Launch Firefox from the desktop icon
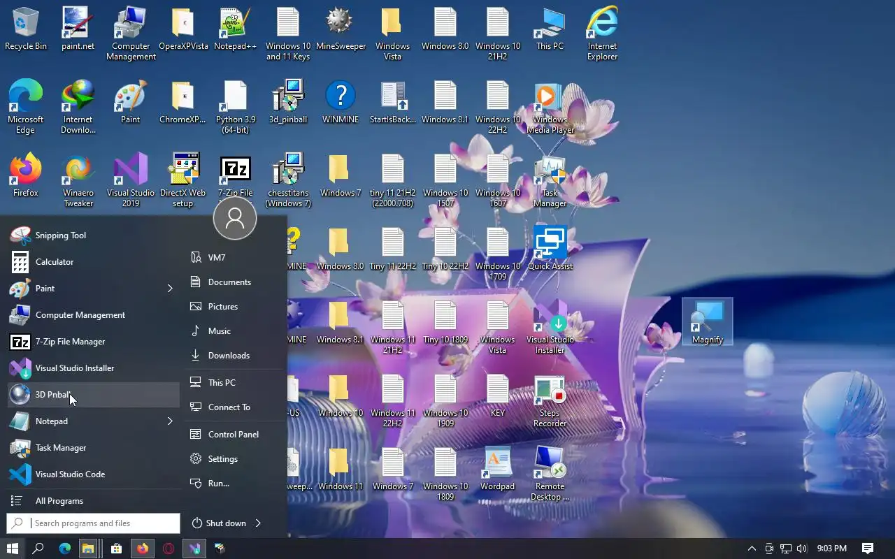Viewport: 895px width, 559px height. click(26, 175)
